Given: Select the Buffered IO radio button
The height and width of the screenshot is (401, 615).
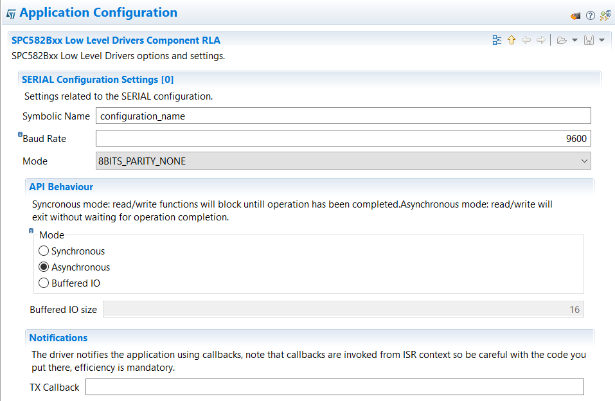Looking at the screenshot, I should (44, 283).
